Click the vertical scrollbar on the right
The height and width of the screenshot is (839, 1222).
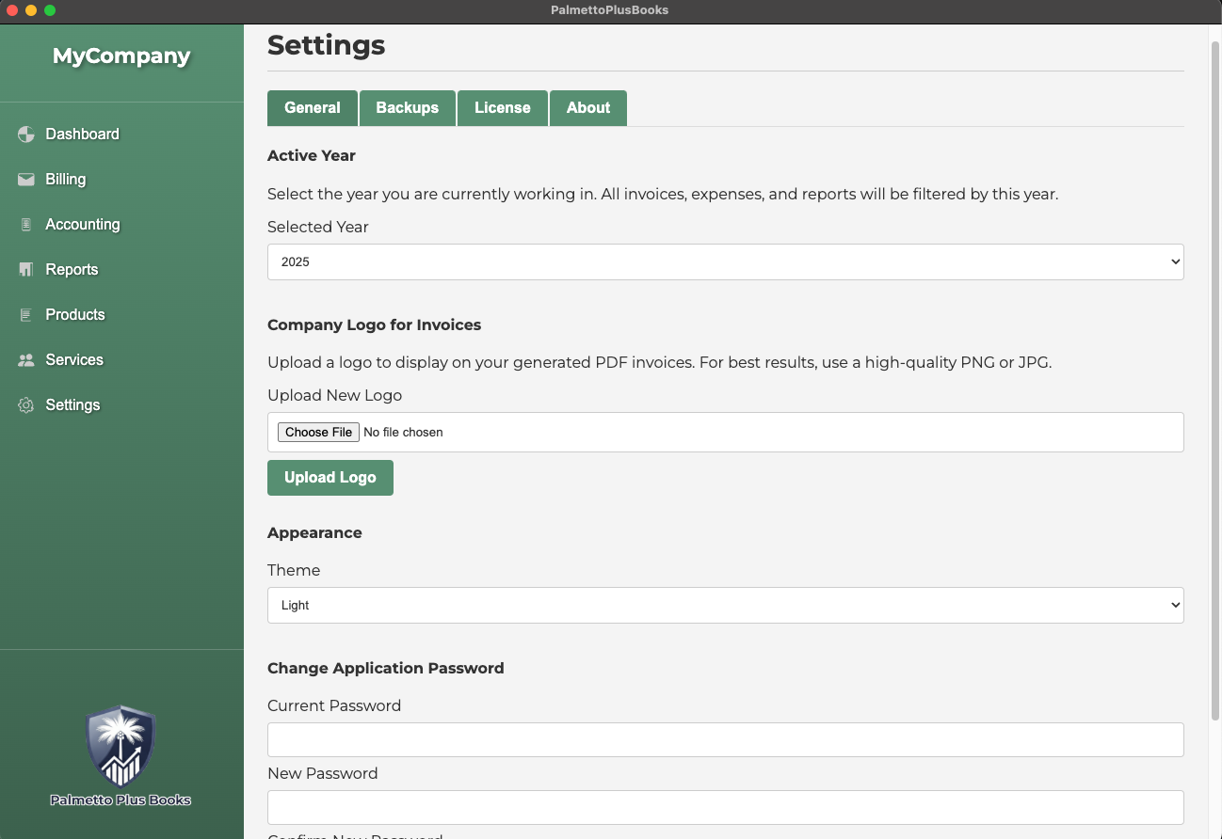coord(1214,376)
